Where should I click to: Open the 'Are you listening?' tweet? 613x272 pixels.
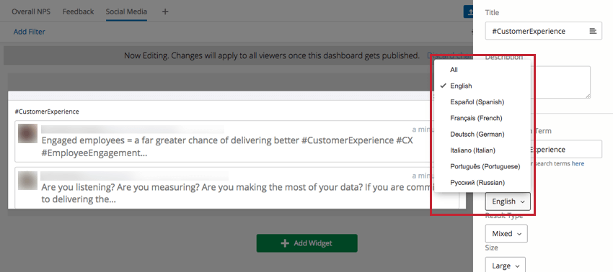(237, 188)
